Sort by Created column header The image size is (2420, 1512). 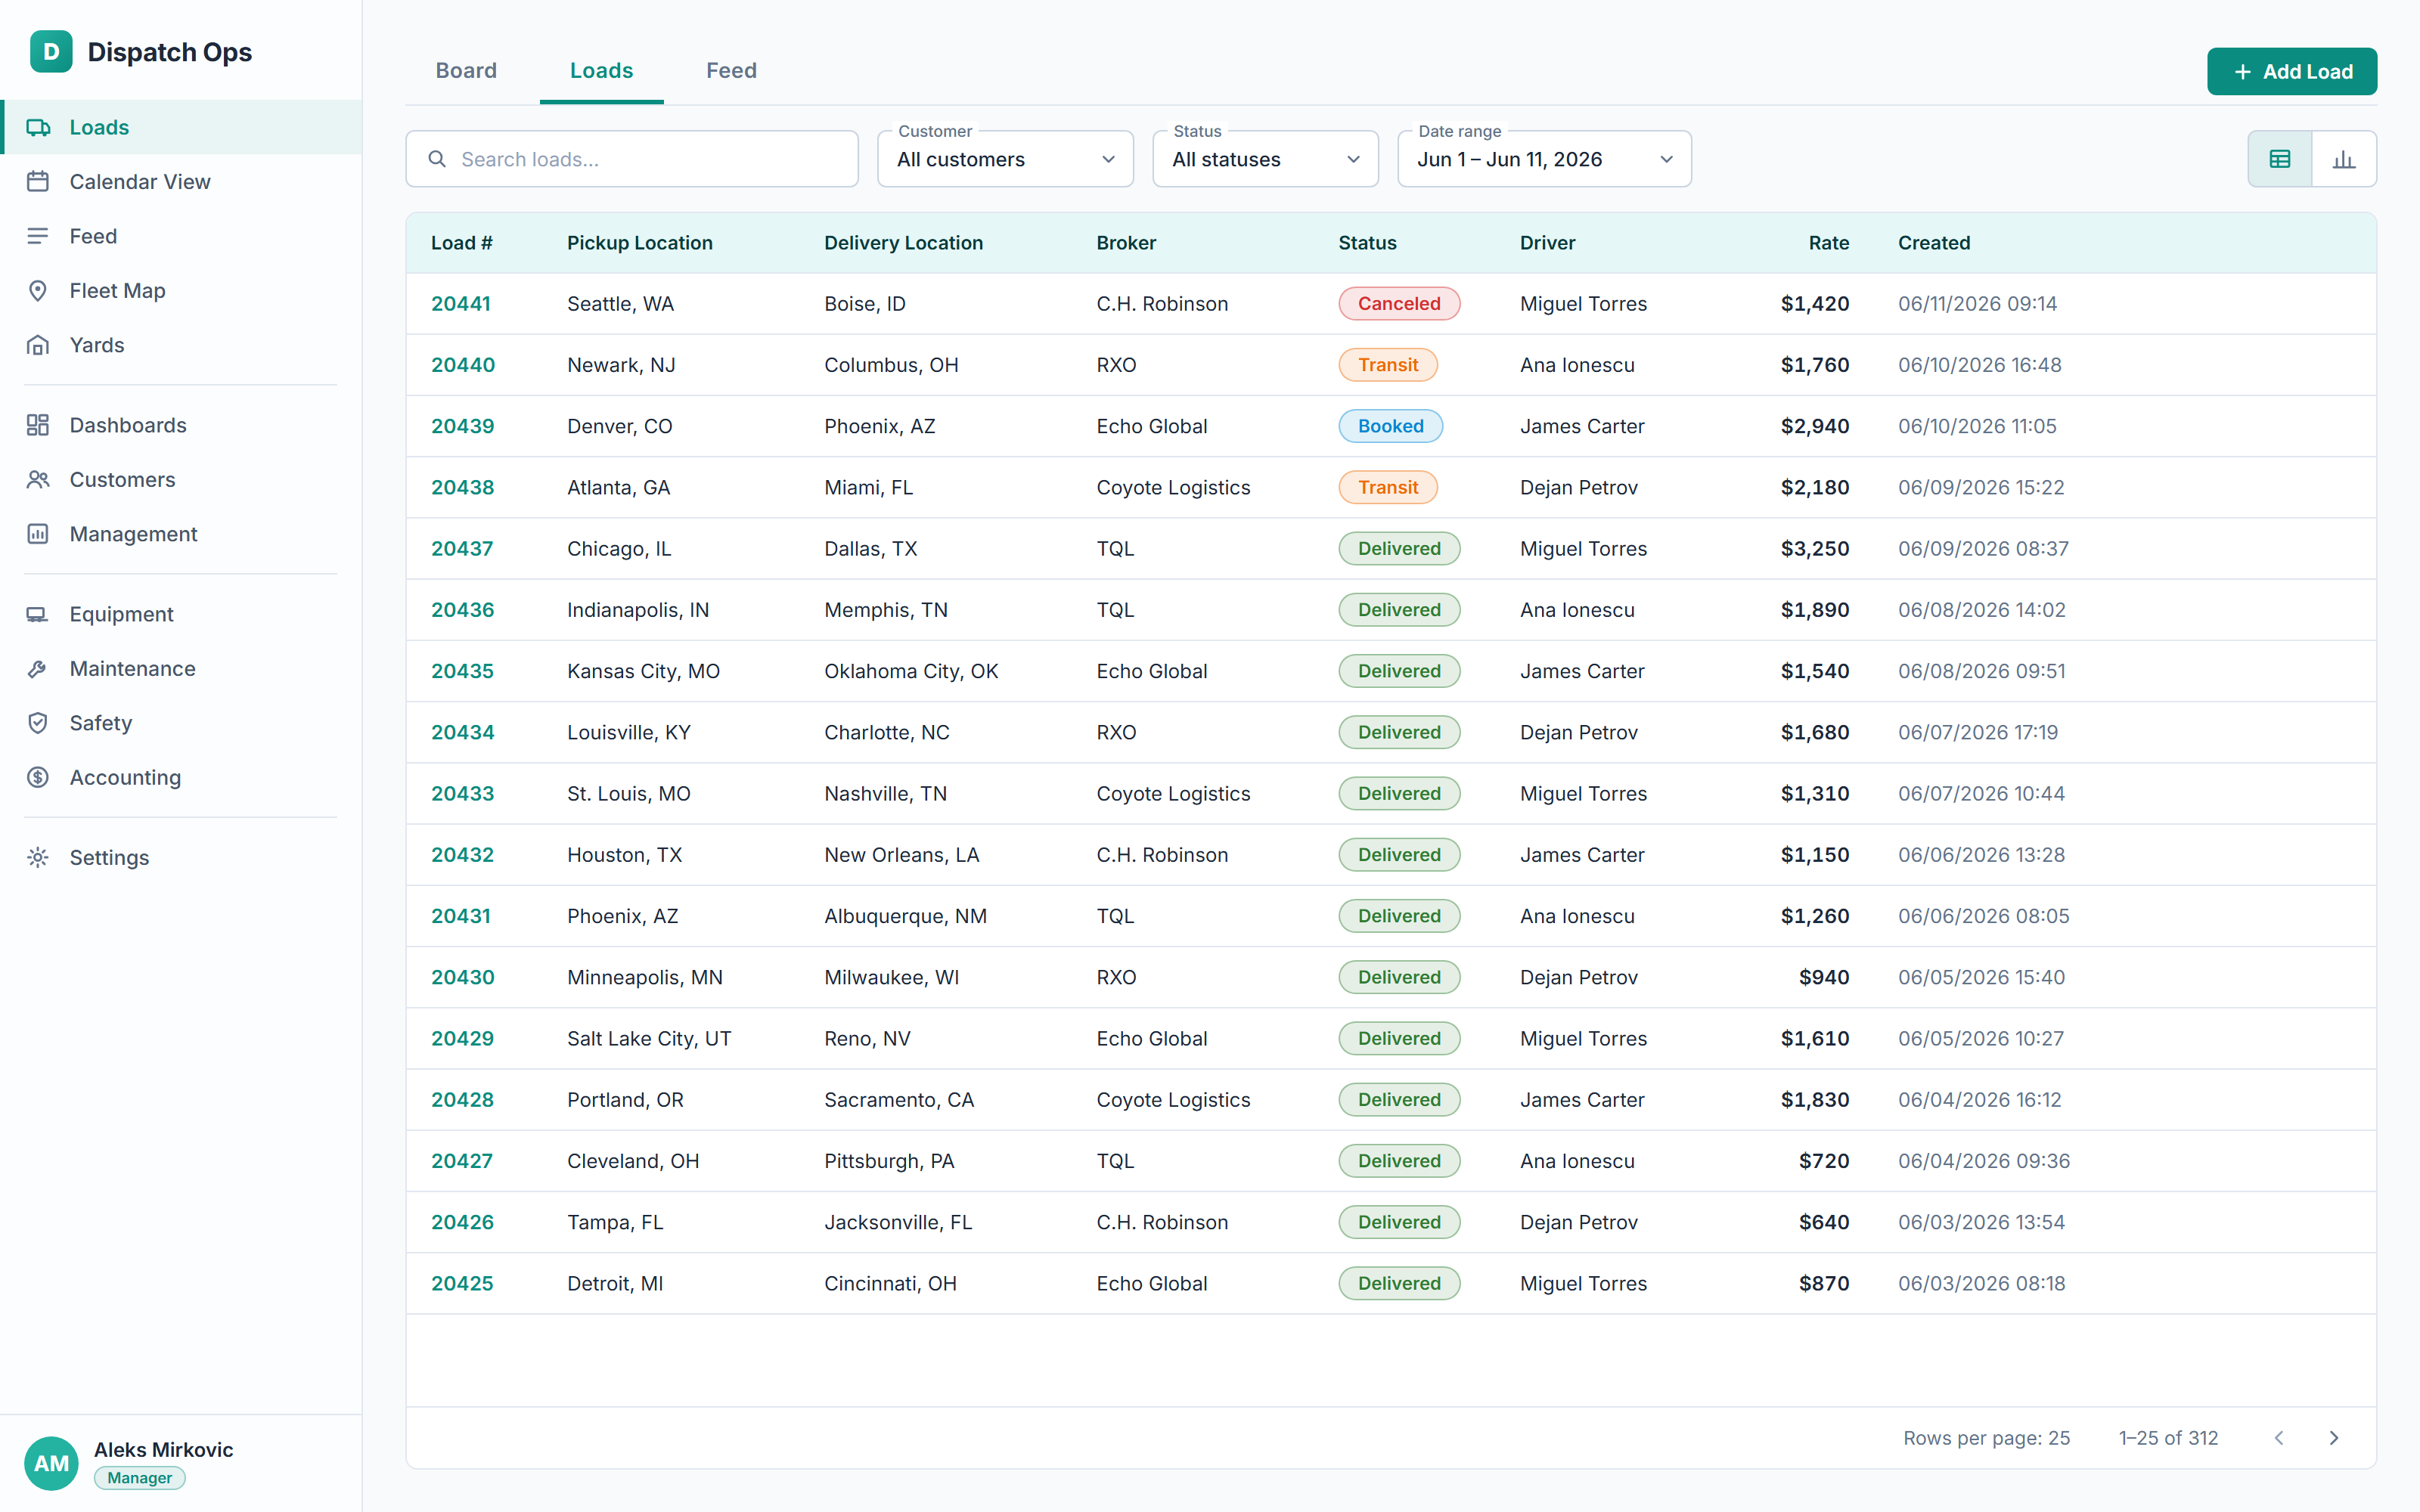[x=1934, y=243]
